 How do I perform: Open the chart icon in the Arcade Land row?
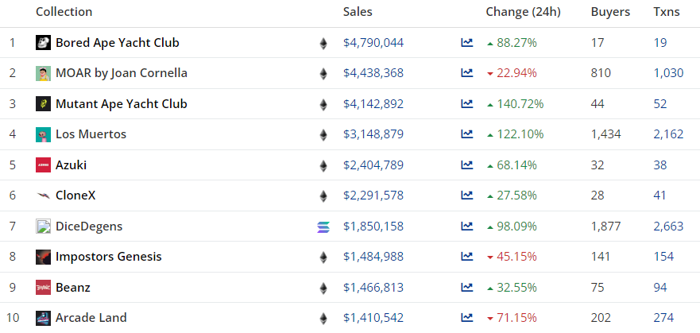[466, 318]
